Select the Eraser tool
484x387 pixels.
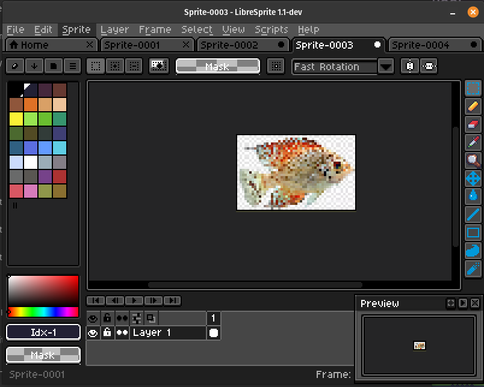tap(473, 124)
